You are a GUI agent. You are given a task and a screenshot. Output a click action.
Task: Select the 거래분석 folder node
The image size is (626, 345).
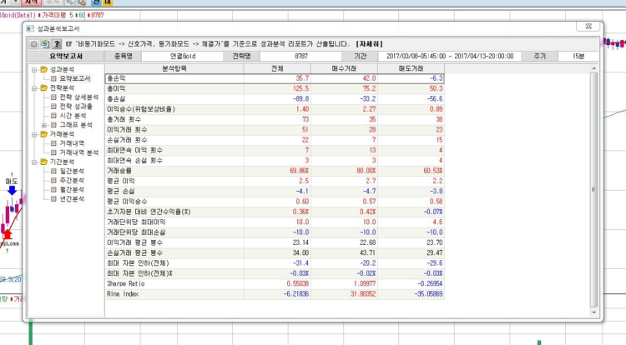(x=62, y=134)
